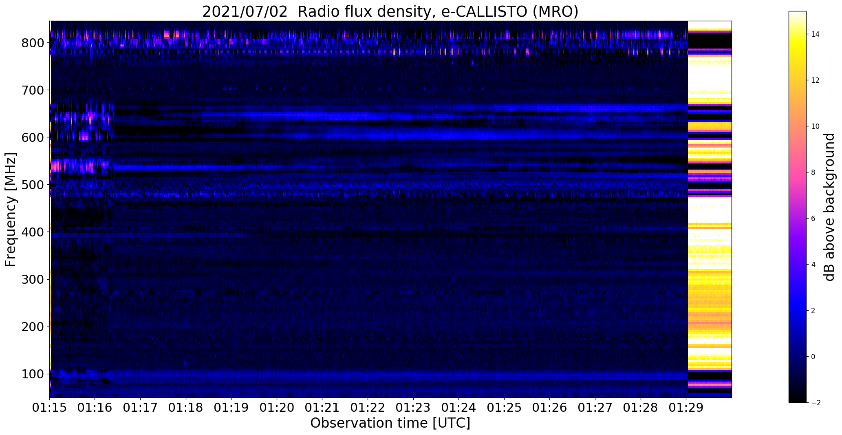842x435 pixels.
Task: Click the colorbar tick label 12
Action: [x=816, y=80]
